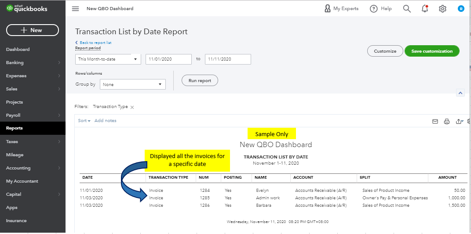
Task: Click Owner's Pay & Personal Expenses split
Action: [395, 198]
